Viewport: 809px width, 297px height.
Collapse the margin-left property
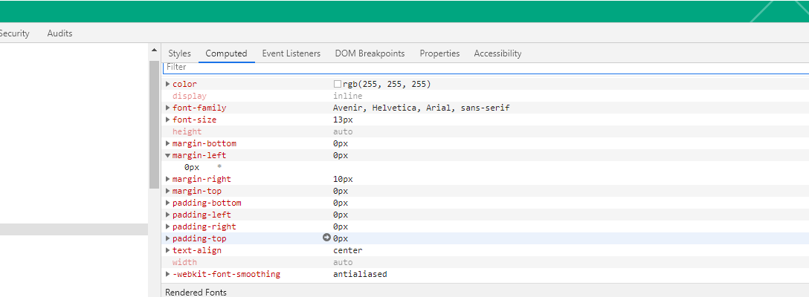(x=168, y=155)
